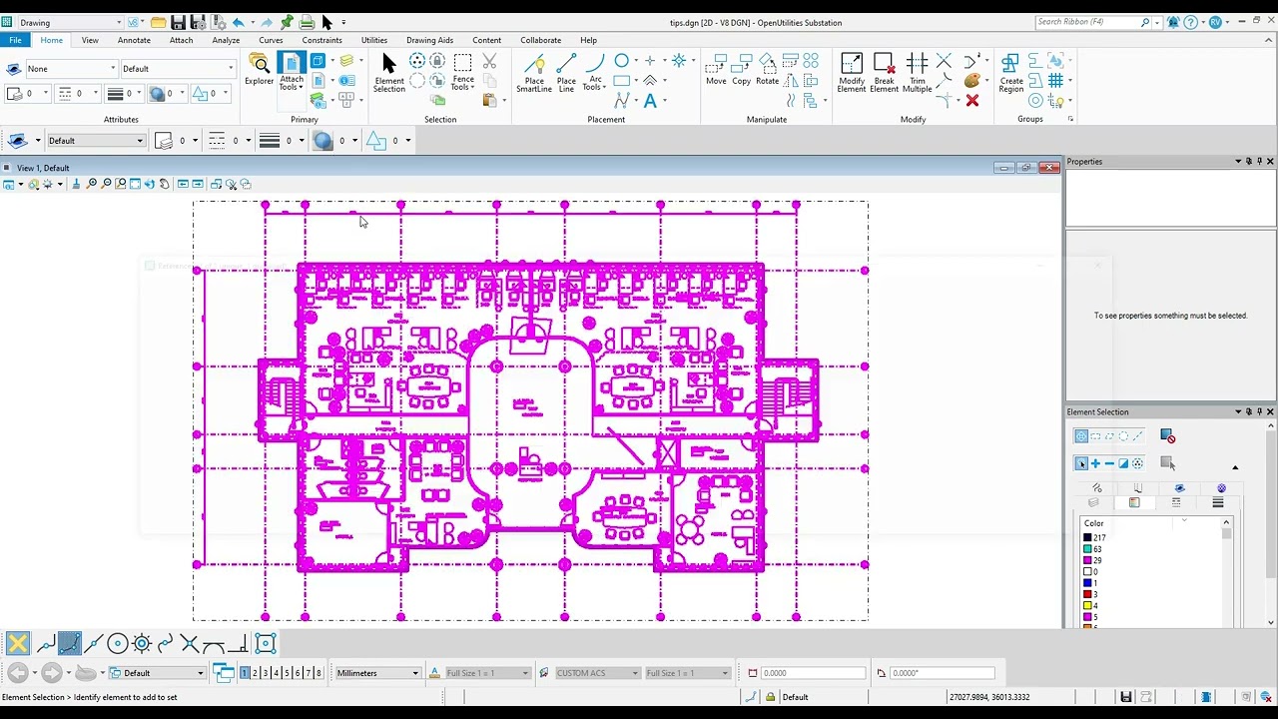Select color 4 yellow swatch
The width and height of the screenshot is (1278, 719).
pos(1087,605)
